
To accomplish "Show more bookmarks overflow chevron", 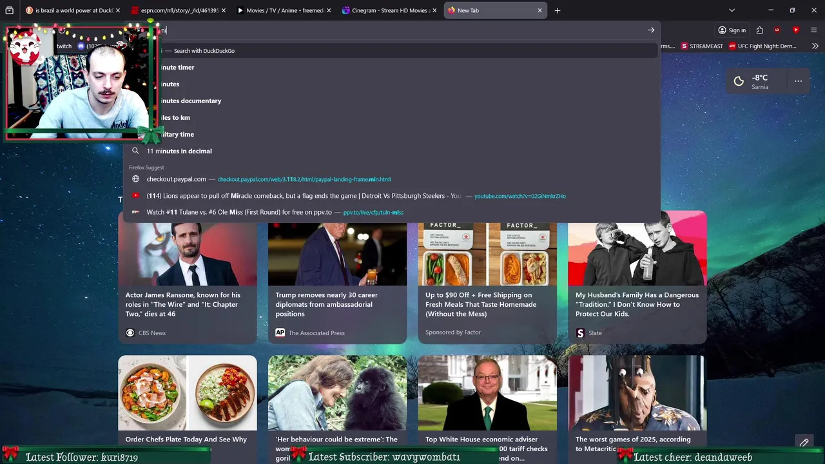I will [x=815, y=46].
